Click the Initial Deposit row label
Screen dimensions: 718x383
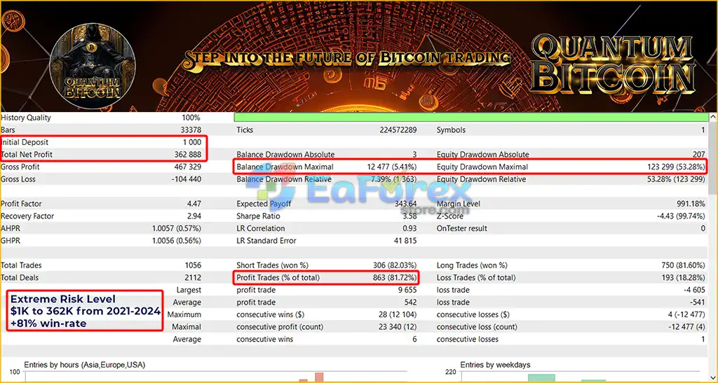[x=25, y=142]
